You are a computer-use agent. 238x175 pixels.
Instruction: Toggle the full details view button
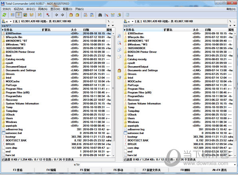pos(19,15)
